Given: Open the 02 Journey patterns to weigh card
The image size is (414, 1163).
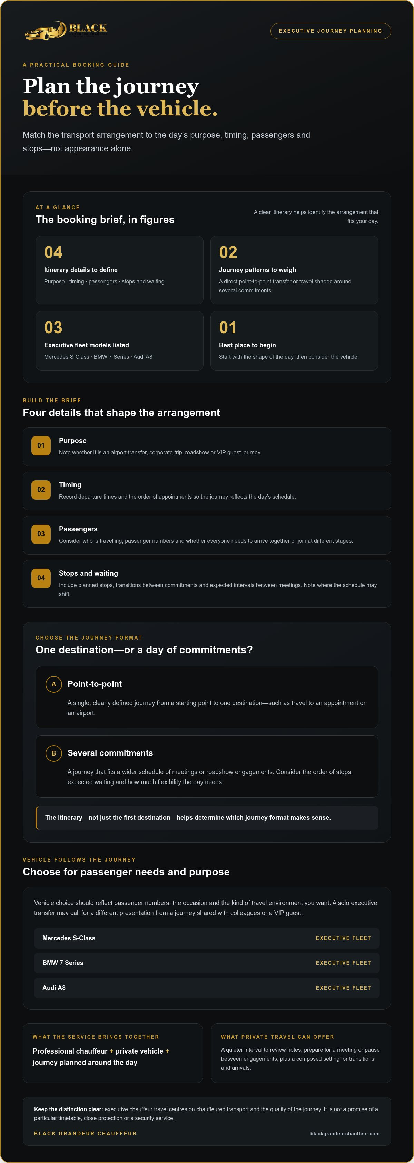Looking at the screenshot, I should tap(294, 270).
